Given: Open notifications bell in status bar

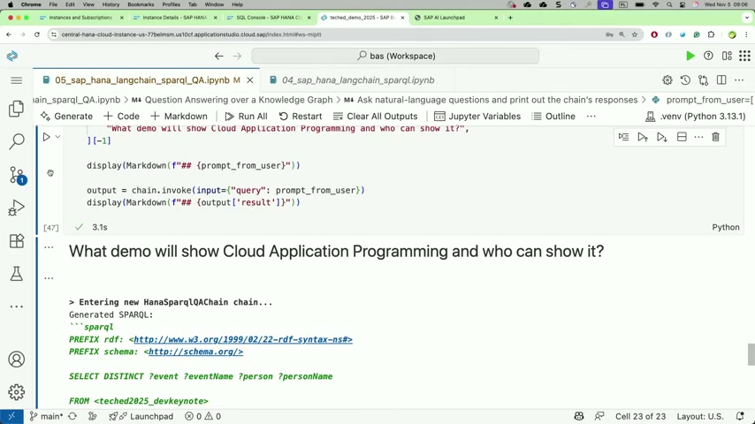Looking at the screenshot, I should pos(740,416).
